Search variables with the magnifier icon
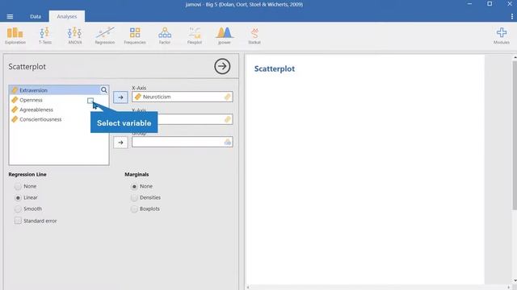The image size is (517, 290). point(104,89)
